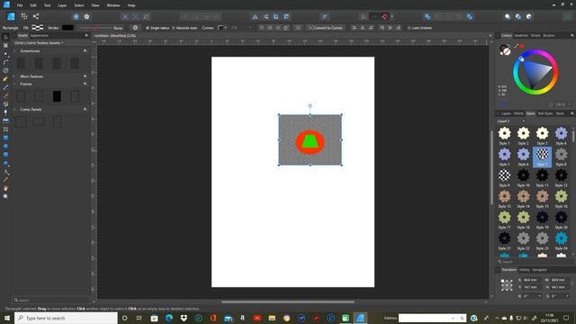This screenshot has height=324, width=576.
Task: Click the Assets panel options menu icon
Action: 86,36
